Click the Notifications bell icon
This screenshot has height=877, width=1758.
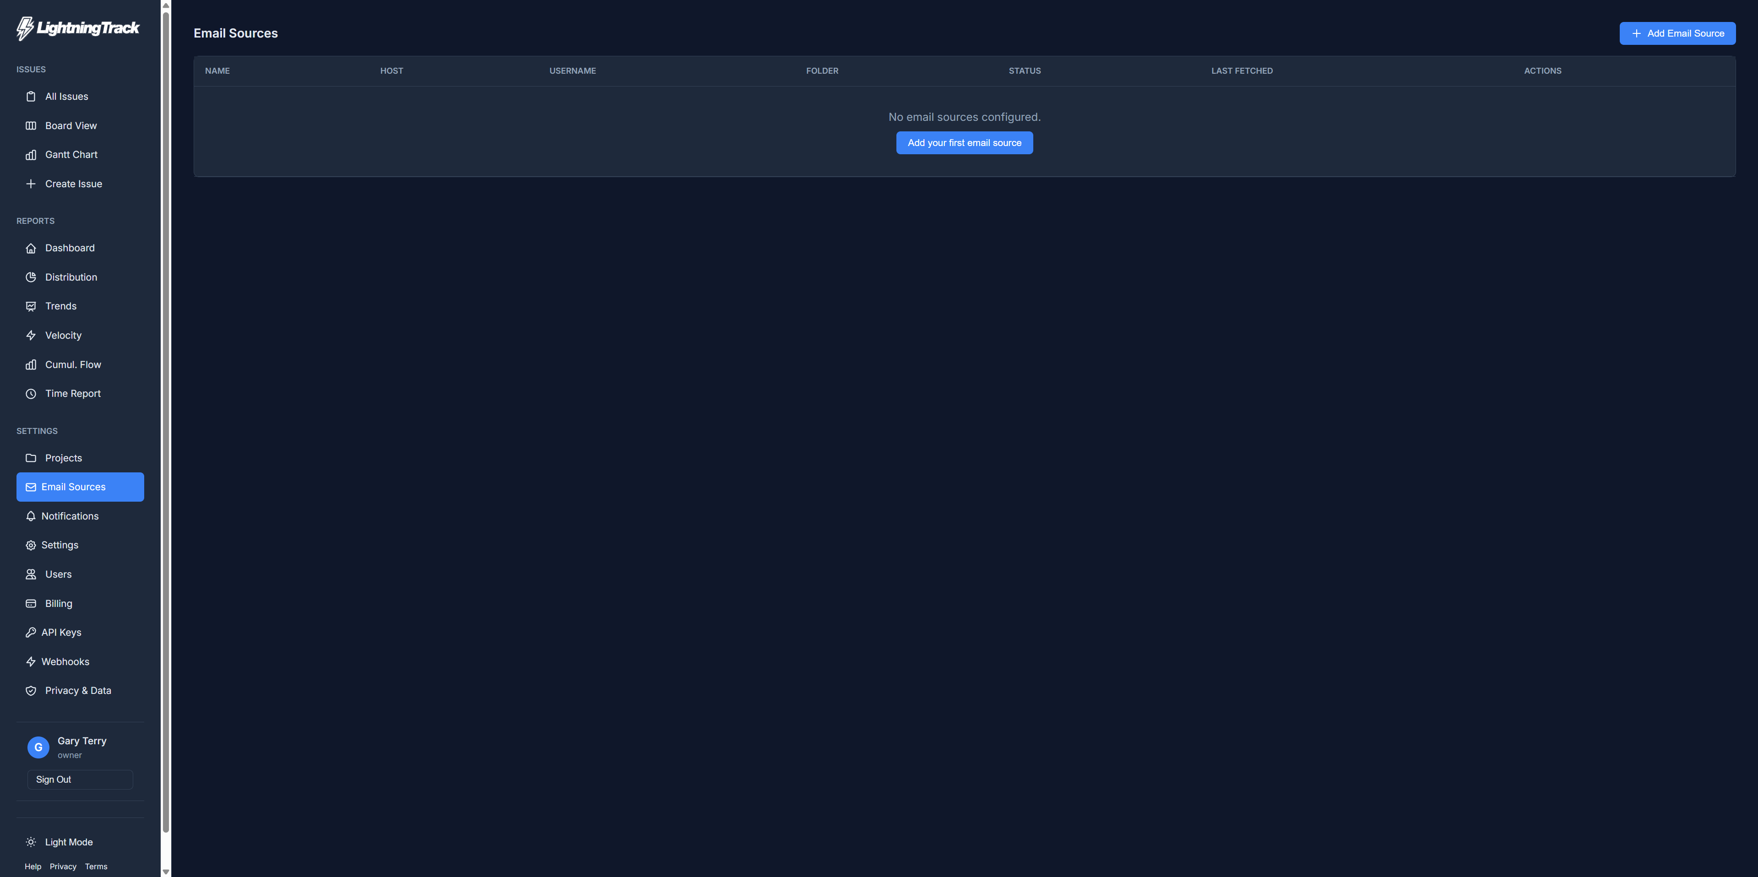pos(32,516)
